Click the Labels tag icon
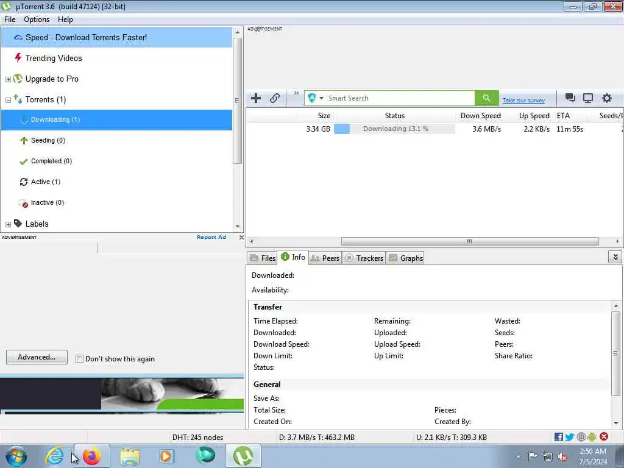 tap(18, 223)
